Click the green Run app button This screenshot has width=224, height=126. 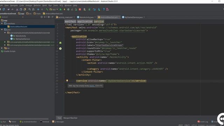point(61,9)
